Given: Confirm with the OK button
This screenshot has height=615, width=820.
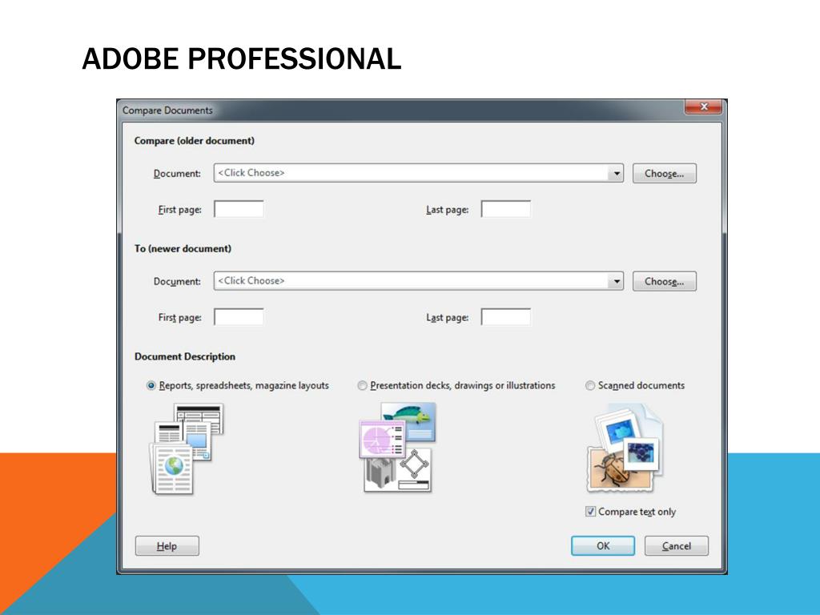Looking at the screenshot, I should pyautogui.click(x=603, y=546).
